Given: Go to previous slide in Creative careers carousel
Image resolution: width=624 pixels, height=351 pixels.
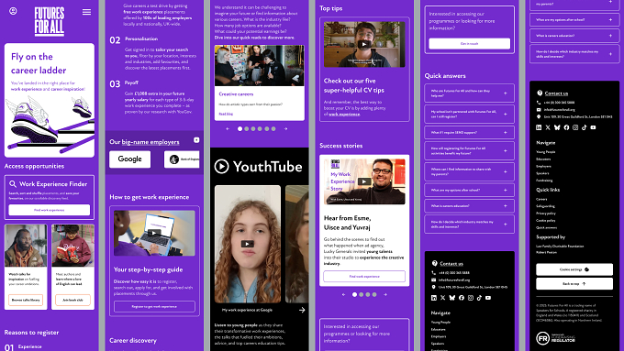Looking at the screenshot, I should click(x=228, y=129).
